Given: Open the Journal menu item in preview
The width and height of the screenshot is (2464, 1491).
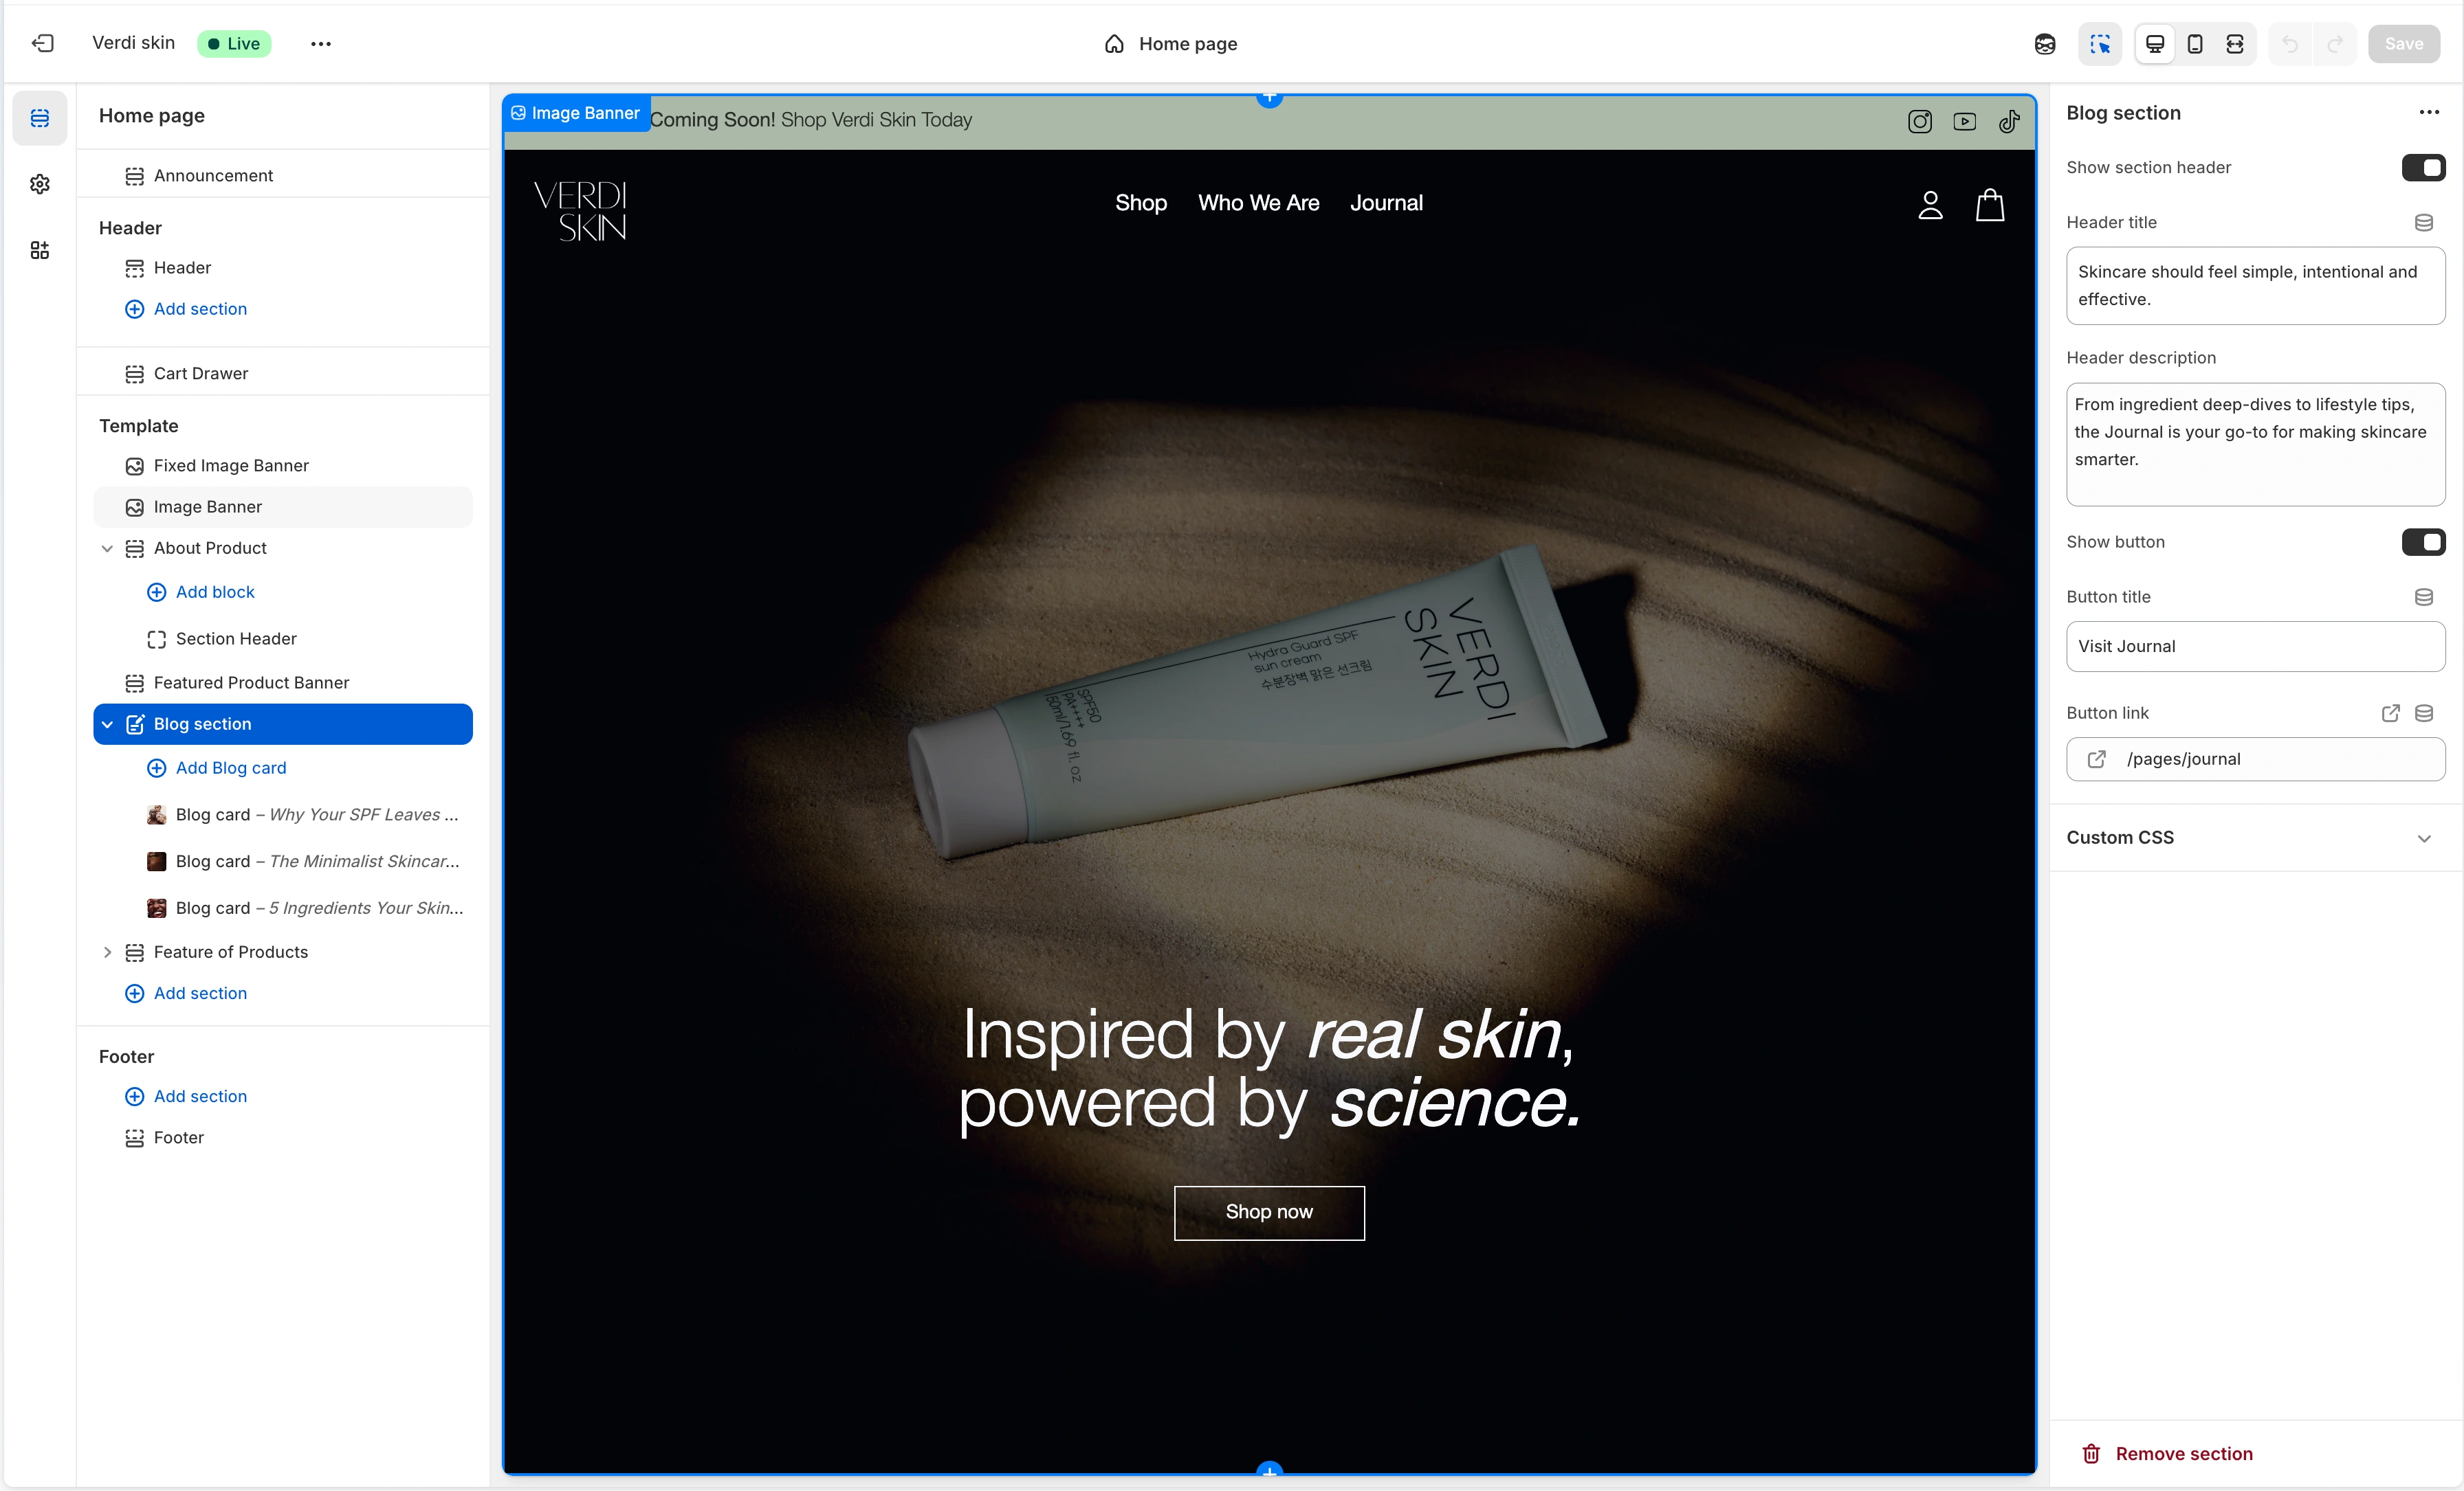Looking at the screenshot, I should 1385,203.
